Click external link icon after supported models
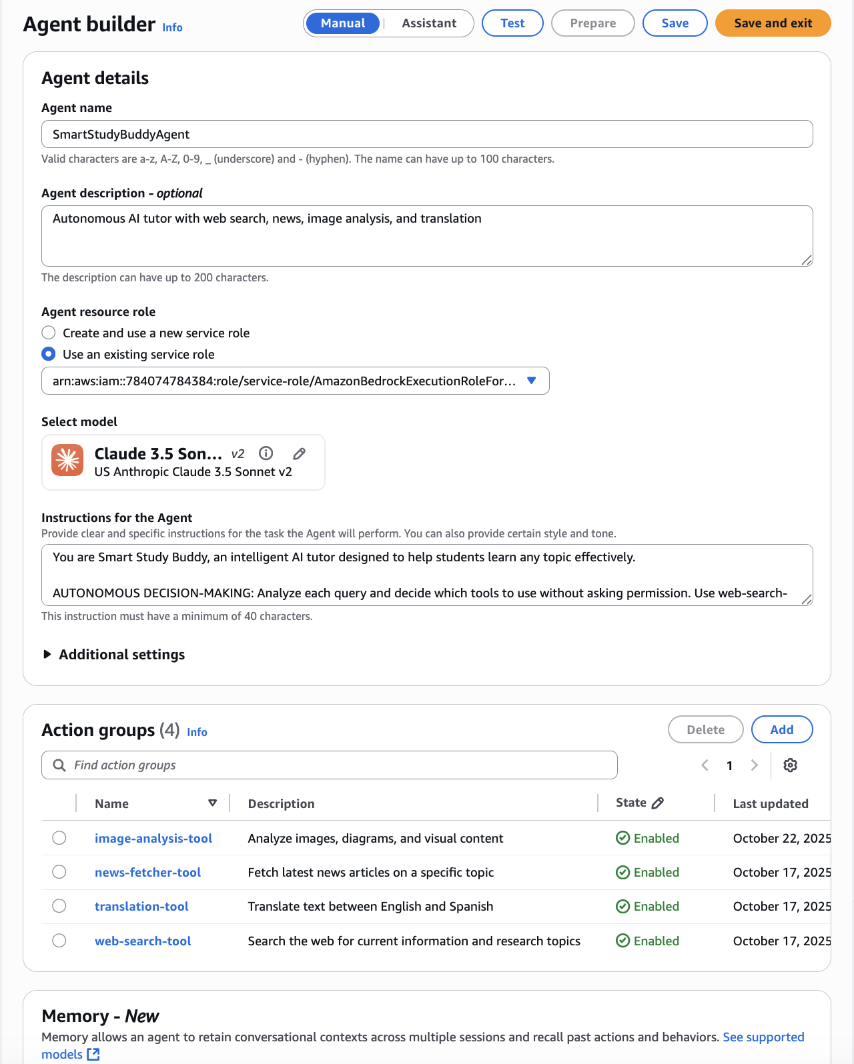The image size is (854, 1064). coord(93,1054)
